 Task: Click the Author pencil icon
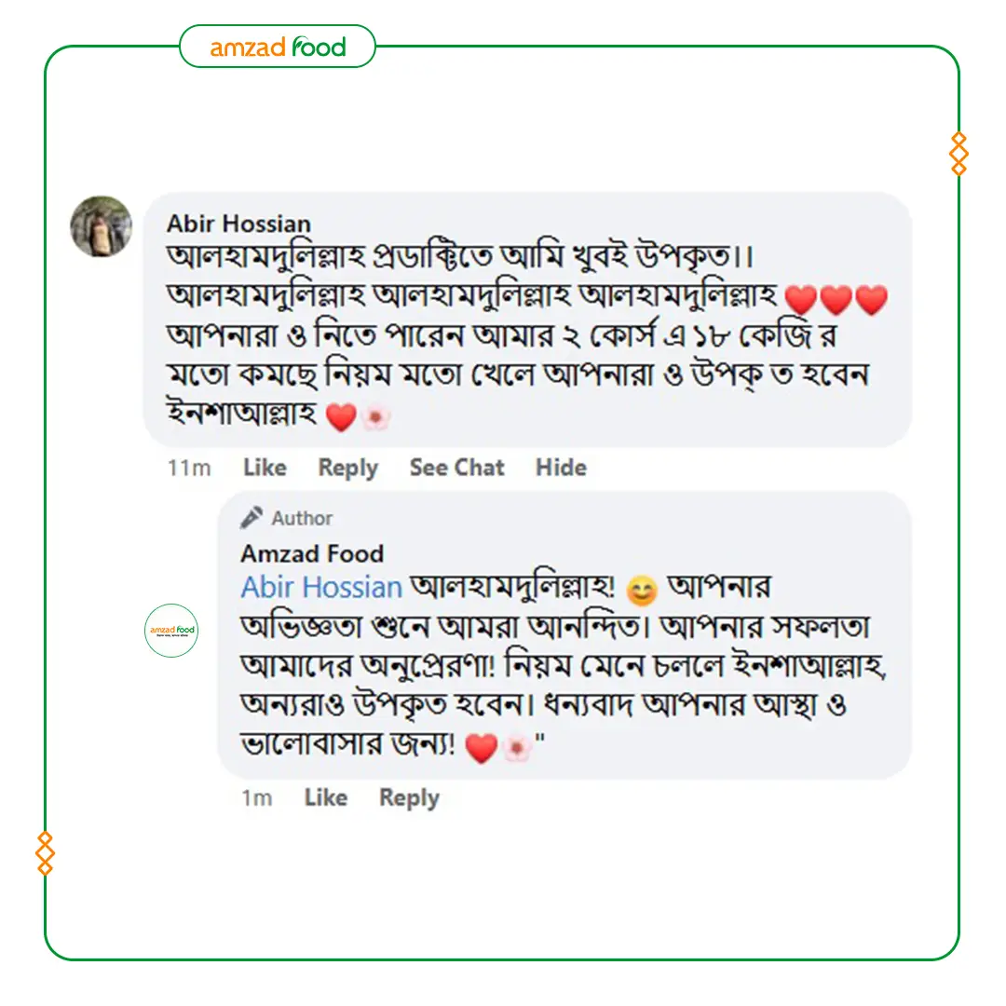pyautogui.click(x=251, y=517)
